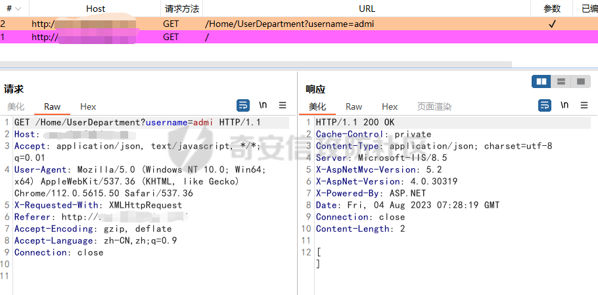Switch to the response Raw tab
Viewport: 598px width, 295px height.
pyautogui.click(x=354, y=106)
